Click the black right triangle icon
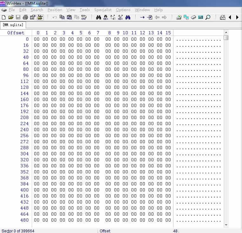 [237, 17]
